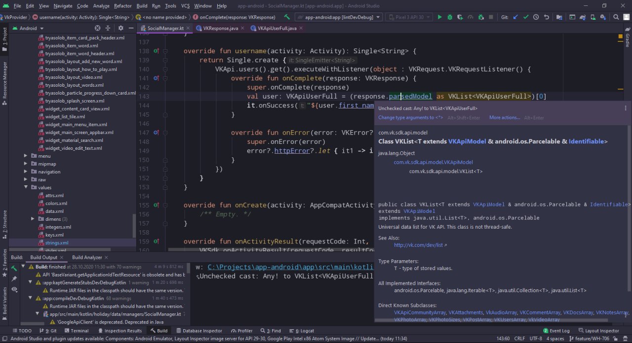Run the app with the green play button
632x343 pixels.
tap(440, 17)
